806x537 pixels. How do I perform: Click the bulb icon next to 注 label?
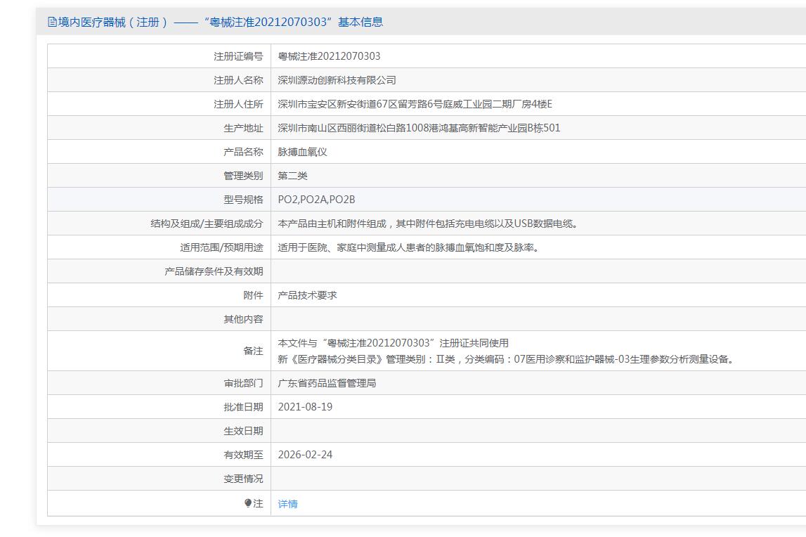pyautogui.click(x=248, y=503)
